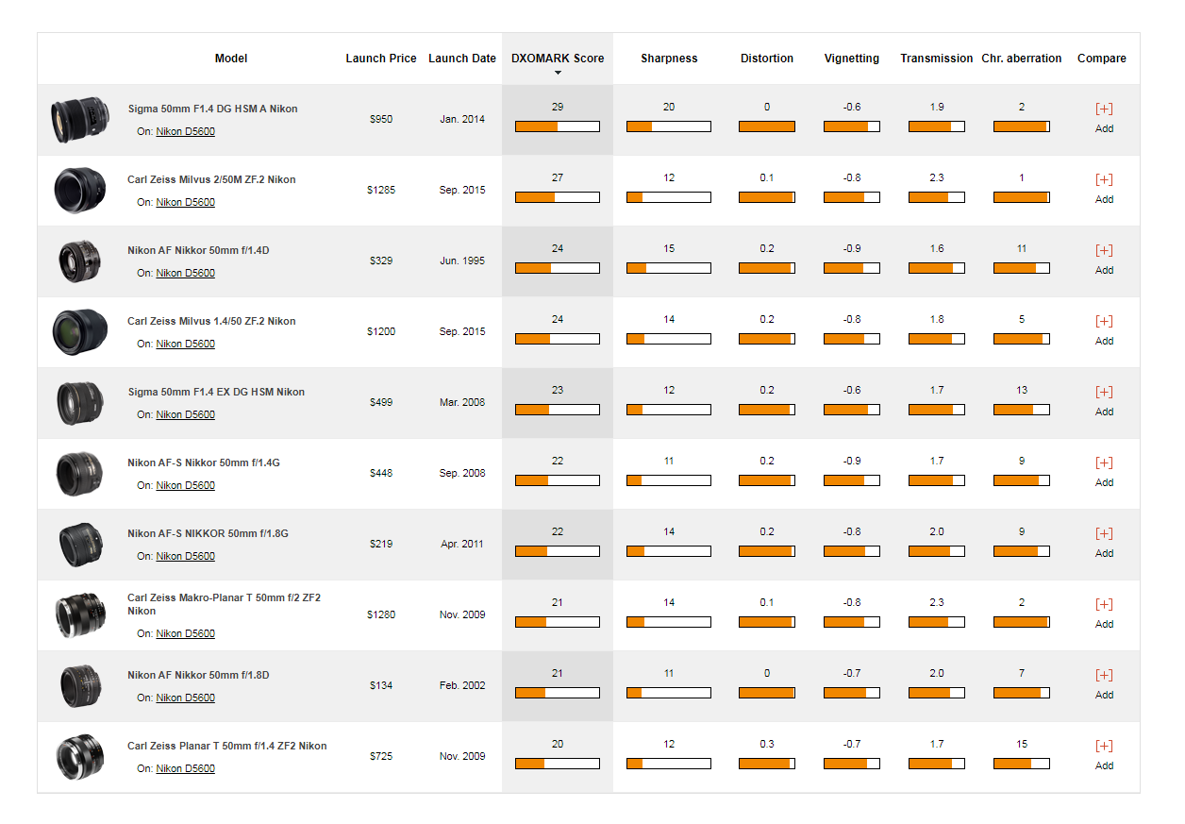Click [+] compare icon for Nikon AF-S Nikkor 50mm f/1.4G

1104,462
